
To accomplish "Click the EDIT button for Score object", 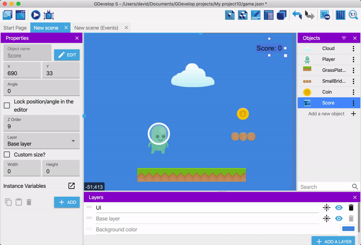I will point(67,55).
